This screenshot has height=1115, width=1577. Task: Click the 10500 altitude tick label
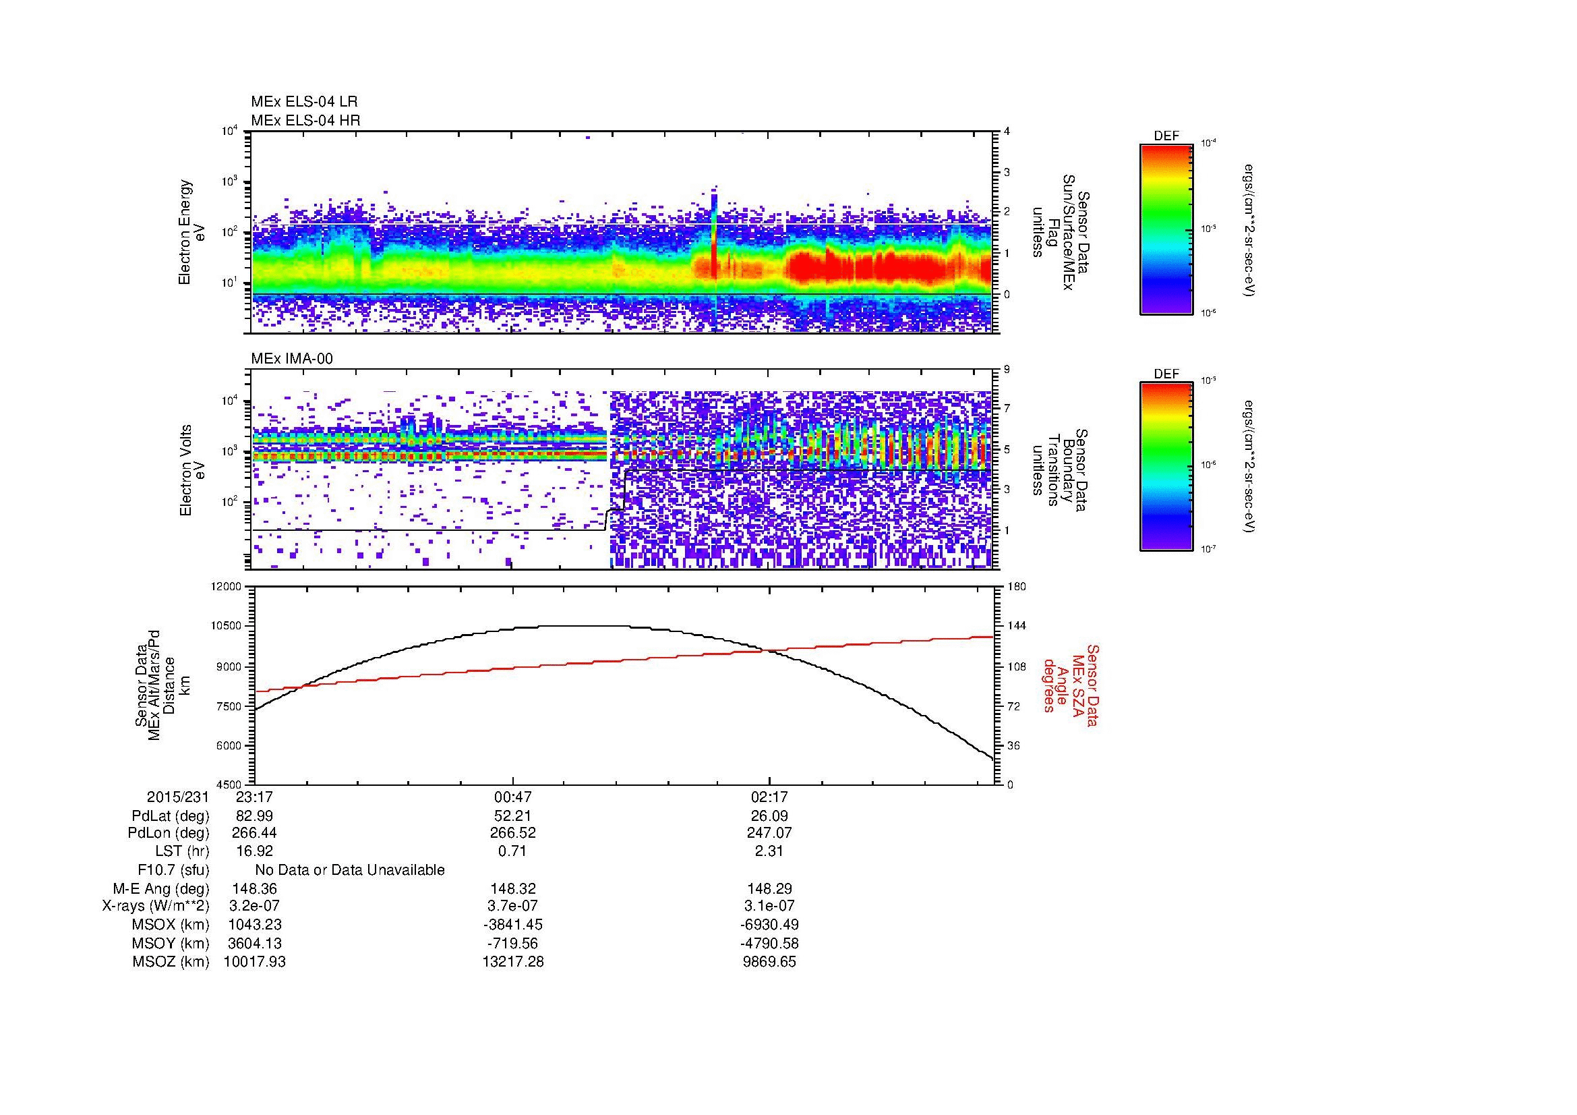pyautogui.click(x=227, y=627)
